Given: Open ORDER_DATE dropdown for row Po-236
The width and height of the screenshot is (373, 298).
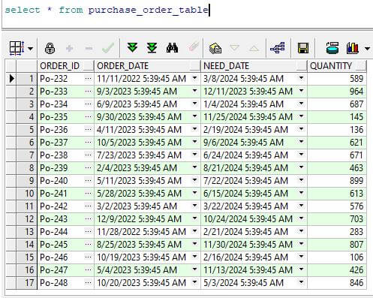Looking at the screenshot, I should click(194, 129).
